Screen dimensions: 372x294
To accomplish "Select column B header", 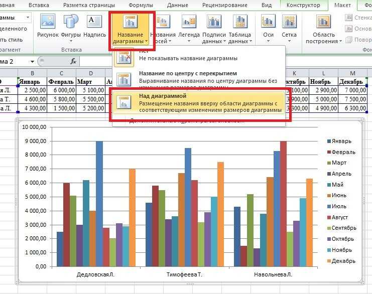I will pyautogui.click(x=32, y=73).
